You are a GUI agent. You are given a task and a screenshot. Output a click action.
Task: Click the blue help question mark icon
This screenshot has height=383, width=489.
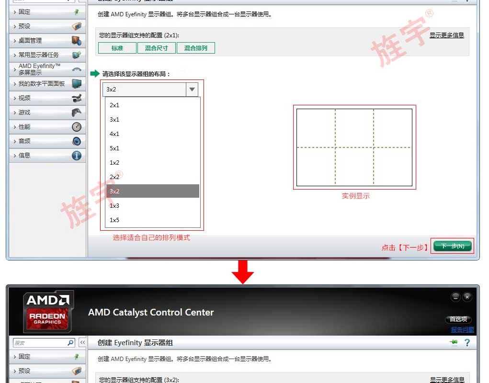click(x=467, y=342)
